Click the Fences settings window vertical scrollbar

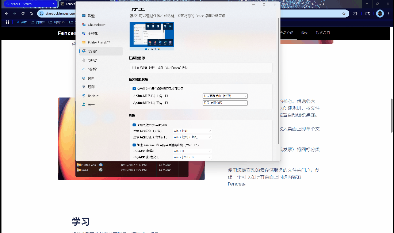278,81
